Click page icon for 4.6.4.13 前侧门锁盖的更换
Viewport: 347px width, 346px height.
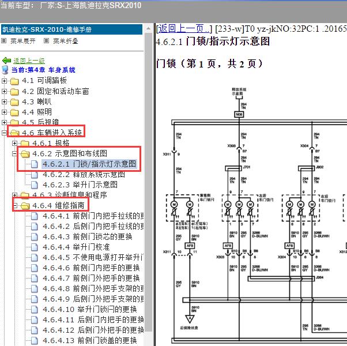[x=35, y=340]
